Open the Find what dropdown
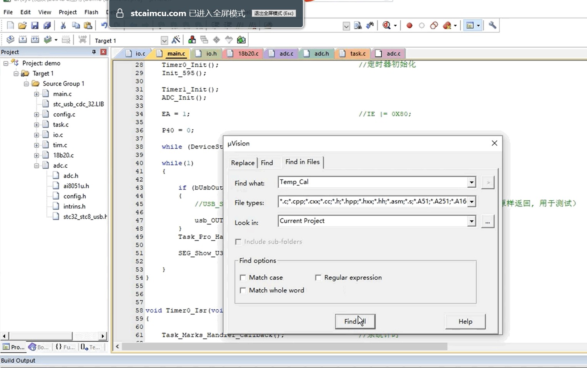This screenshot has height=368, width=587. 471,182
